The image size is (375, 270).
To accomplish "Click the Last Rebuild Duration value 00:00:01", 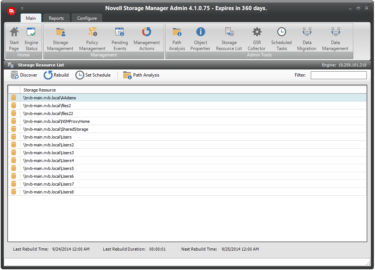I will pos(157,249).
